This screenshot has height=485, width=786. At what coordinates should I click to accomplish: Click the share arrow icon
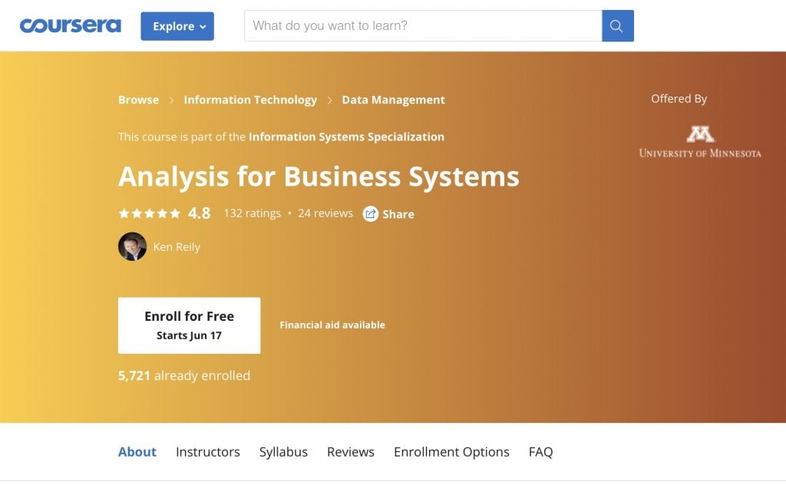click(371, 214)
